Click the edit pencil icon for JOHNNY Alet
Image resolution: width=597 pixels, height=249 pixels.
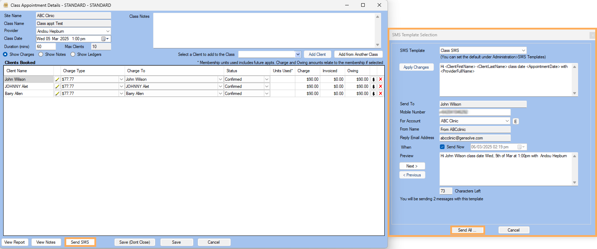point(57,86)
